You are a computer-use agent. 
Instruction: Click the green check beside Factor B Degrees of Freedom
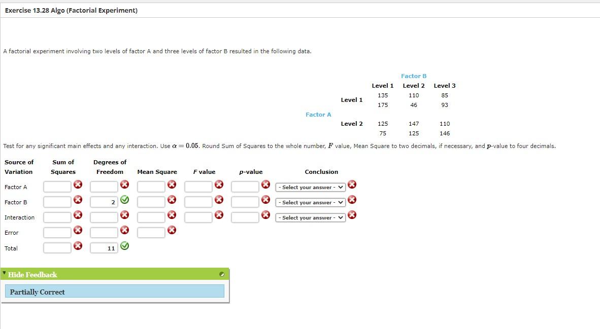pos(125,199)
